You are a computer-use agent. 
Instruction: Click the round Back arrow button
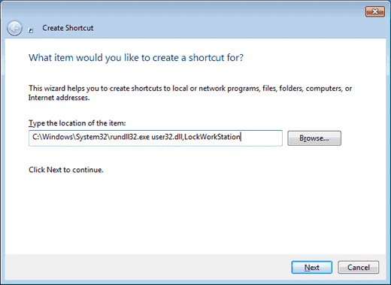click(14, 28)
